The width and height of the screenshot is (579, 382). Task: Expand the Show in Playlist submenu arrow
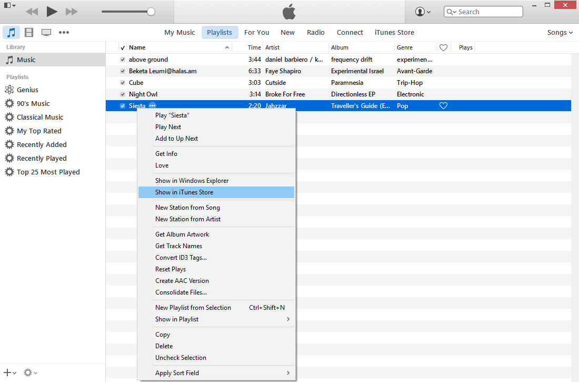coord(288,319)
